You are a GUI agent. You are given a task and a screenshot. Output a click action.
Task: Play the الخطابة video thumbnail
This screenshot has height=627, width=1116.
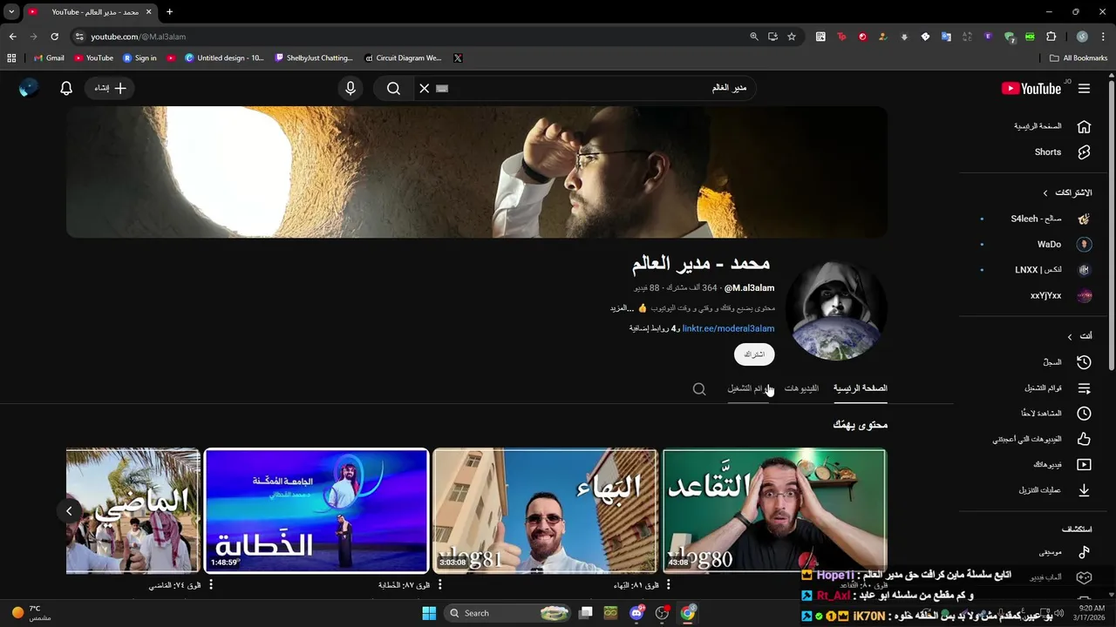(316, 510)
